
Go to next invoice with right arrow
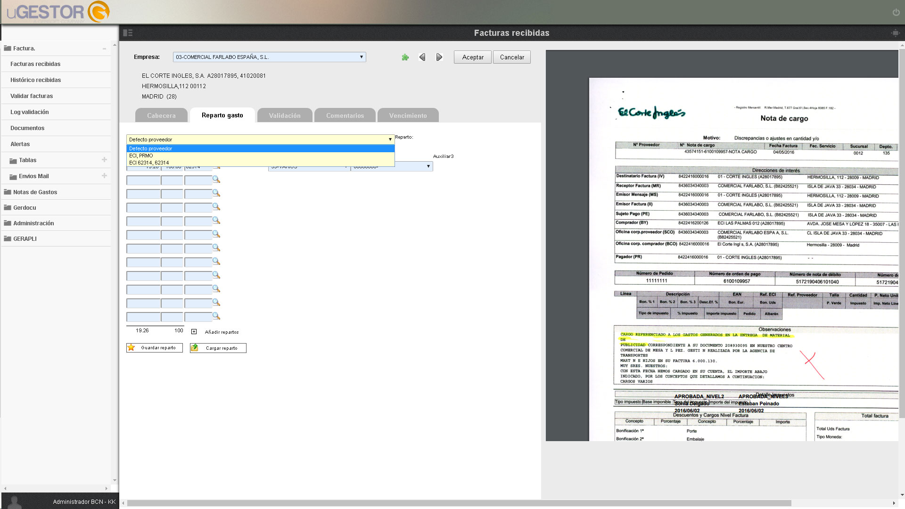(439, 57)
